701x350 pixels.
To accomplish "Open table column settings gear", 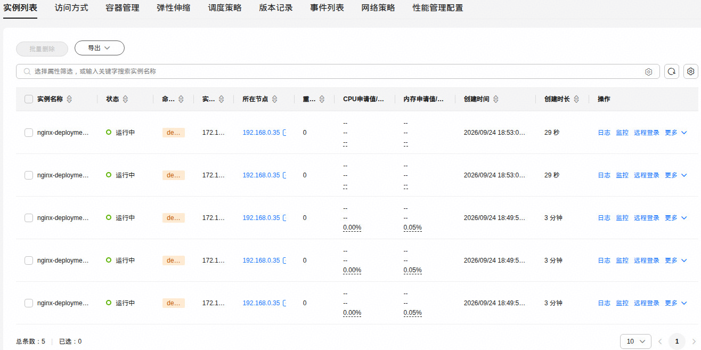I will point(691,71).
